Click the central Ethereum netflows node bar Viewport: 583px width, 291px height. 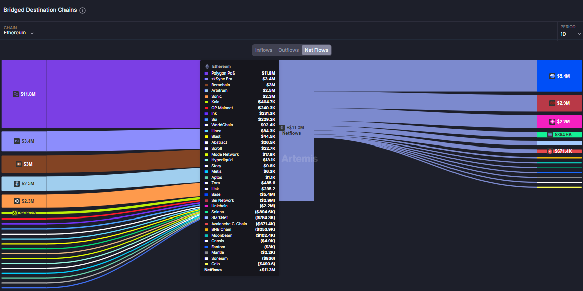pyautogui.click(x=296, y=131)
